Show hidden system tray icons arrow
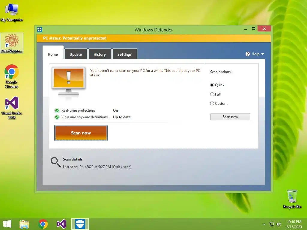The image size is (307, 230). tap(264, 224)
